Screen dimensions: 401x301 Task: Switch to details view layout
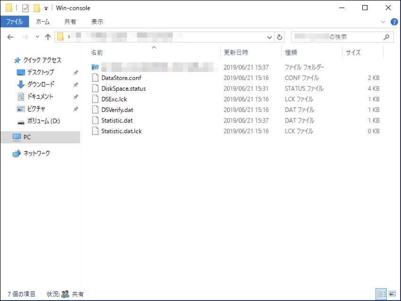381,294
